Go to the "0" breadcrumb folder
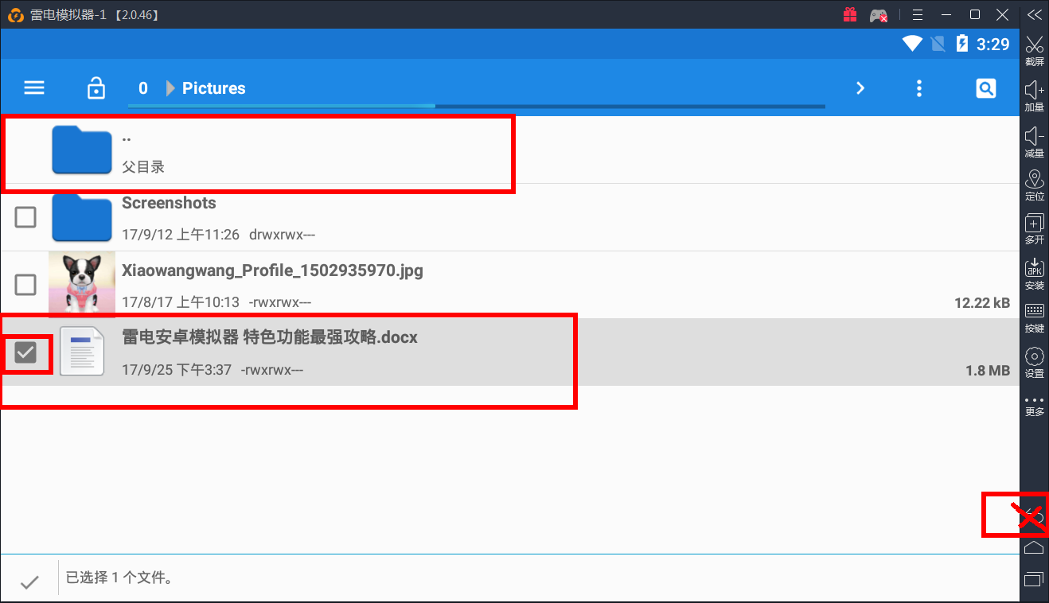The width and height of the screenshot is (1049, 603). 143,88
